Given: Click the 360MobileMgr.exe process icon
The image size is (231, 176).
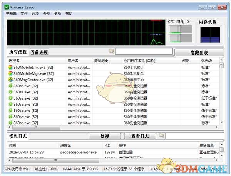Looking at the screenshot, I should tap(10, 73).
